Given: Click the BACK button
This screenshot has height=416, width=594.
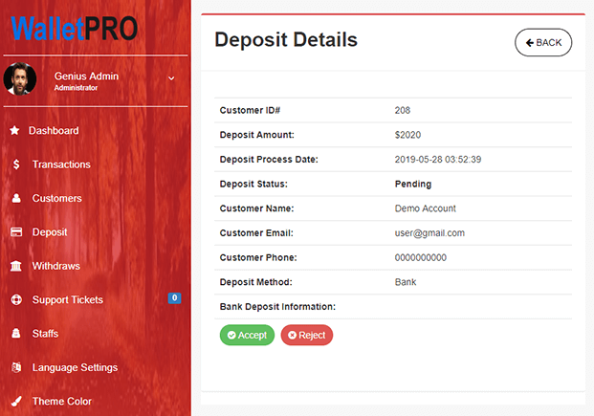Looking at the screenshot, I should pos(543,42).
